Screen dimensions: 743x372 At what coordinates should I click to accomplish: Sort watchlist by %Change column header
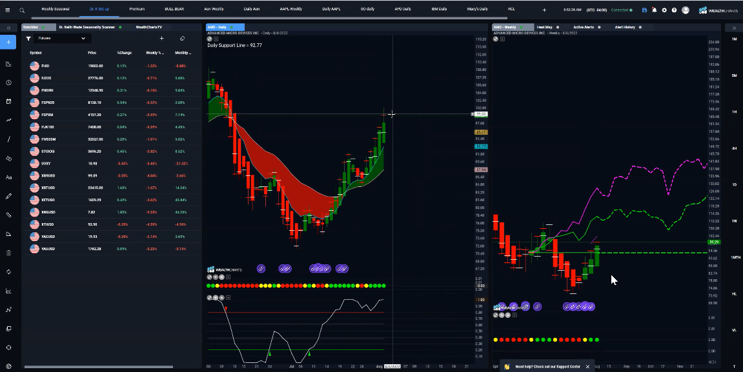click(124, 52)
